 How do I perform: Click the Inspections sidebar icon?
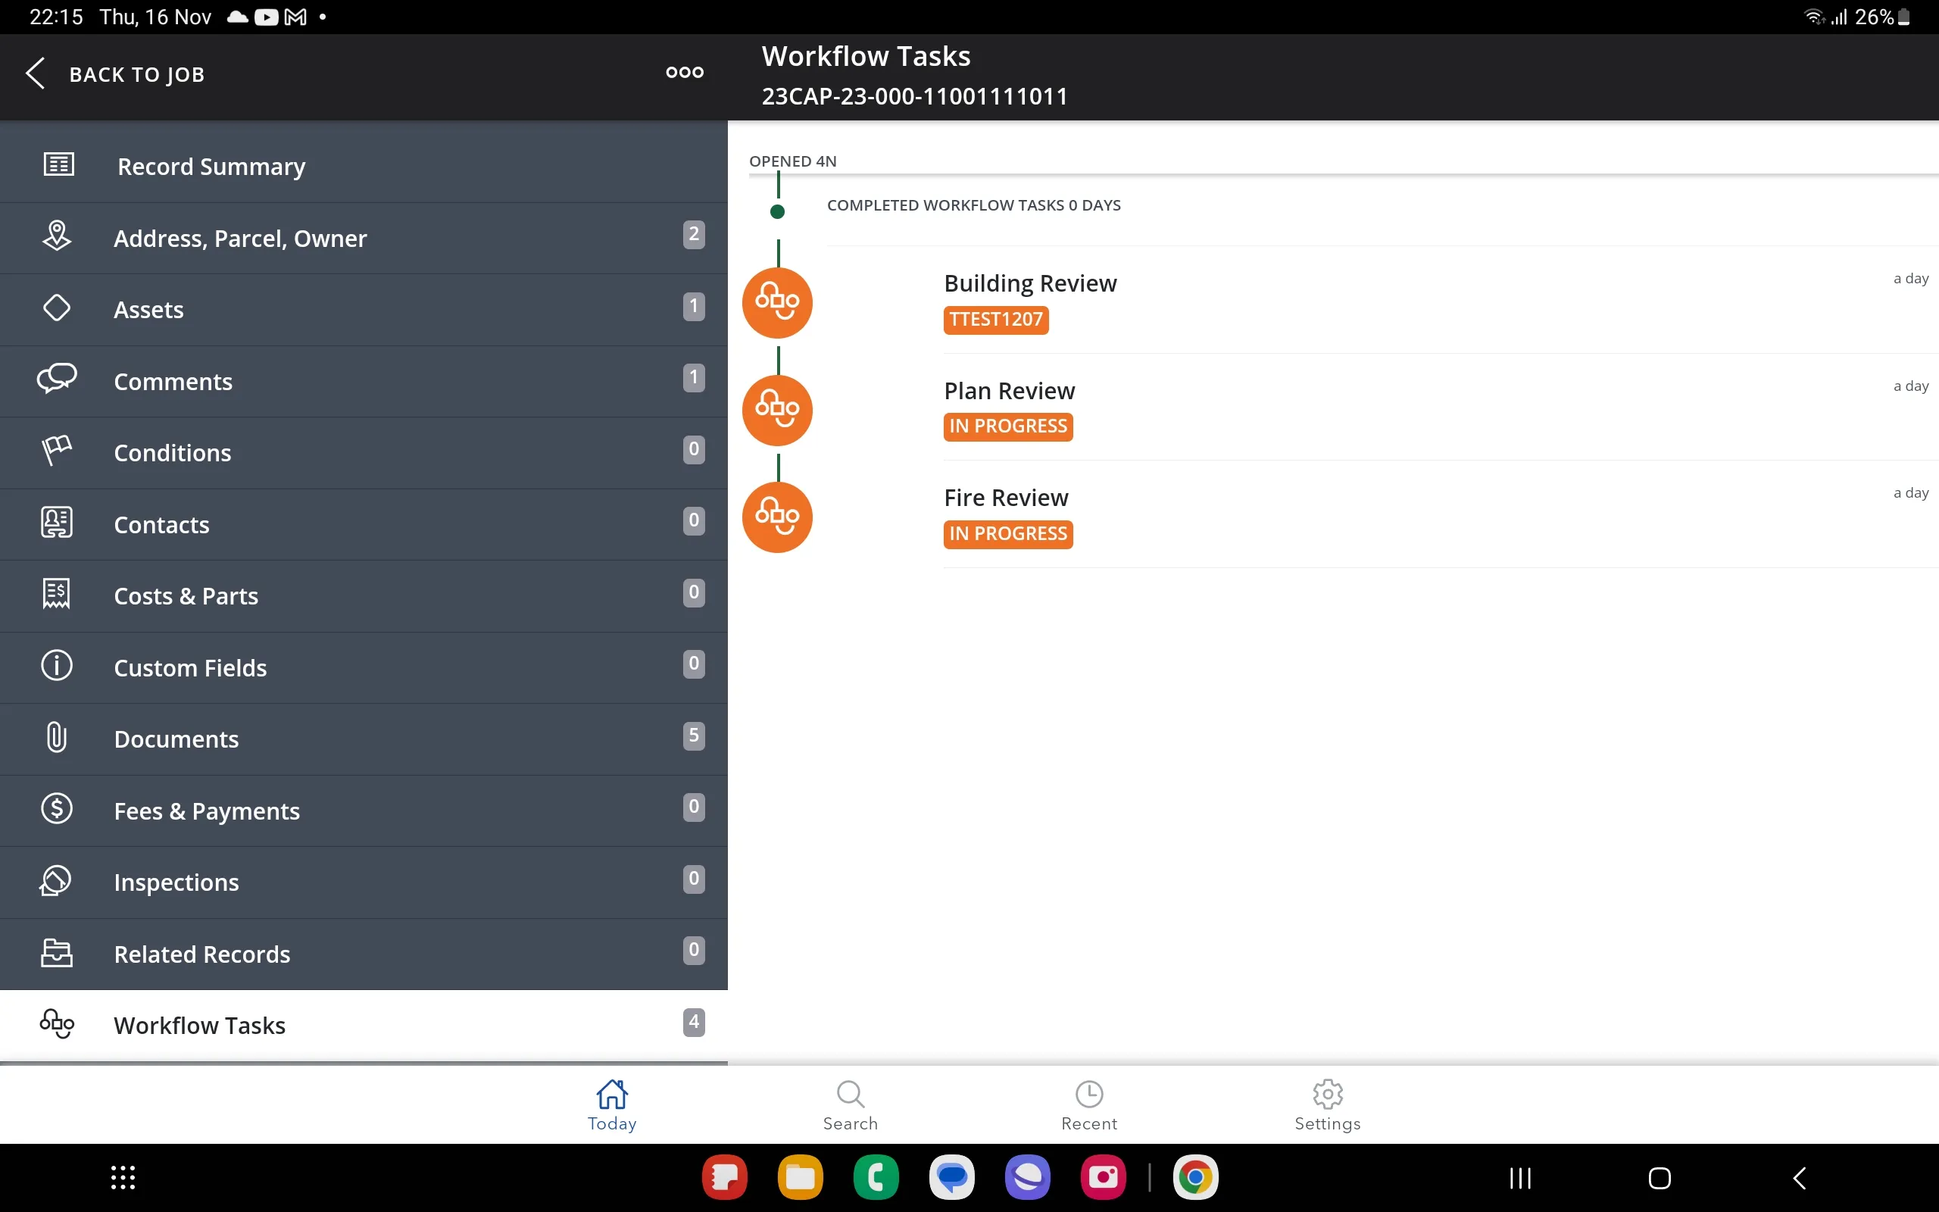pos(58,881)
